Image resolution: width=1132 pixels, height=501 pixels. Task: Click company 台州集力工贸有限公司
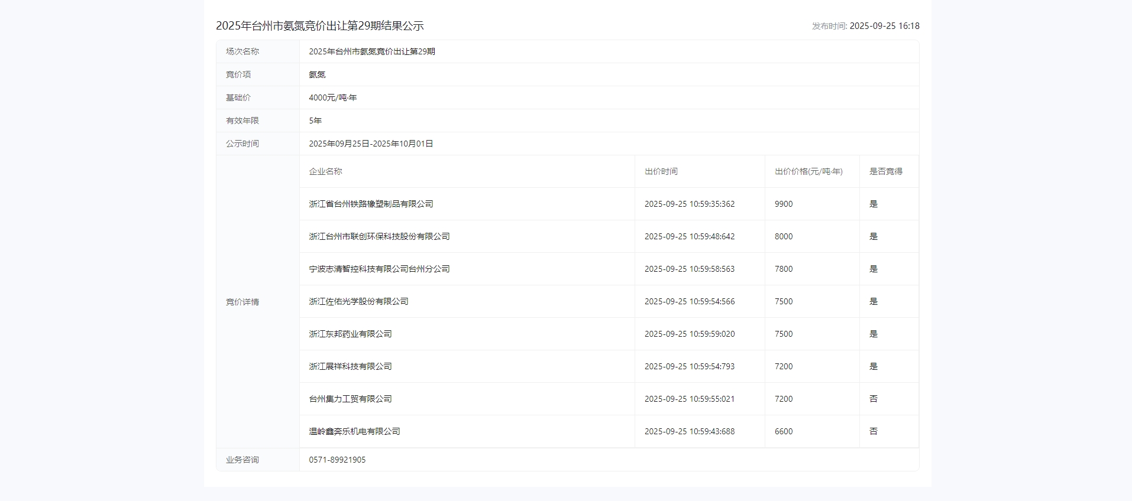tap(350, 399)
